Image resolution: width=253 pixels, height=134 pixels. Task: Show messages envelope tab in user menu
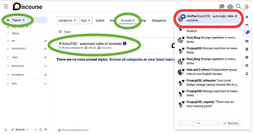247,41
